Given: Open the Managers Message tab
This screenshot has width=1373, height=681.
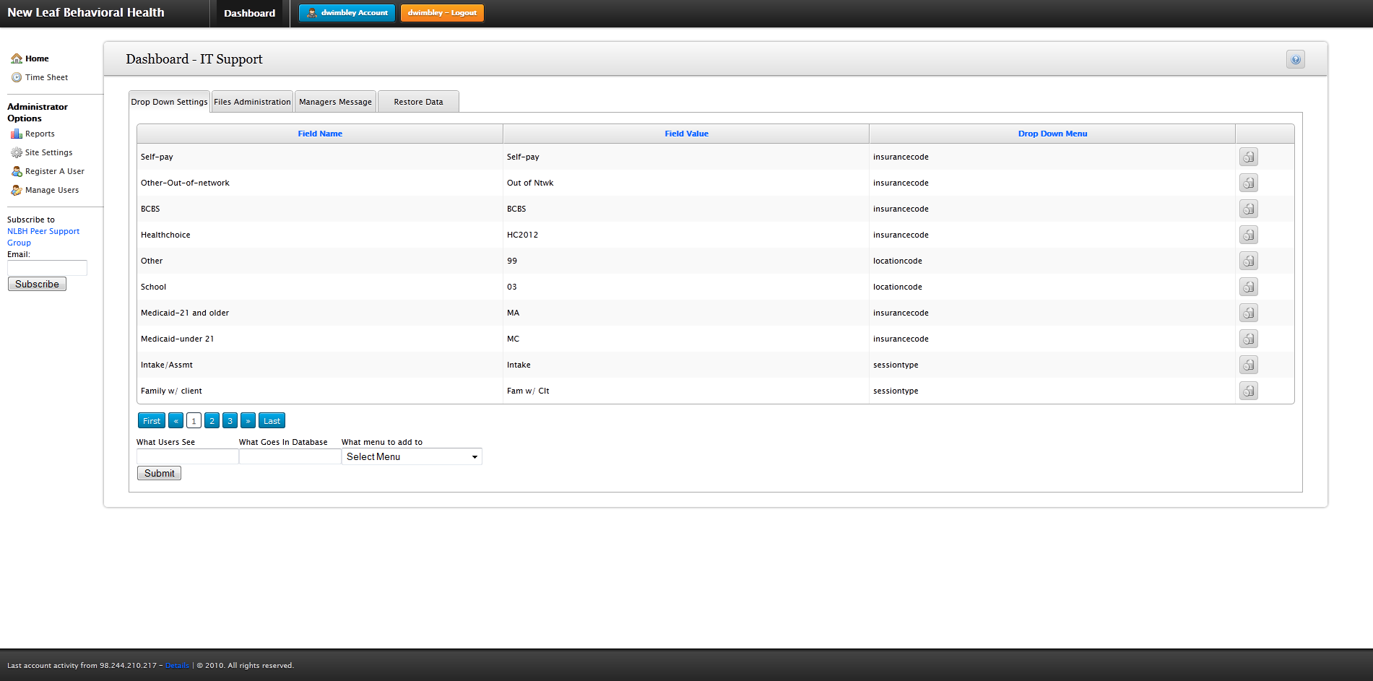Looking at the screenshot, I should pos(335,102).
